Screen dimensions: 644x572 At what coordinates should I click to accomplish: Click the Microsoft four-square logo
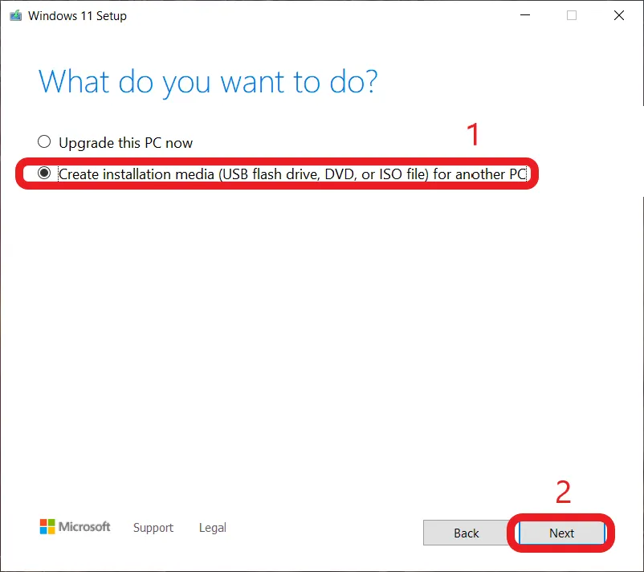[47, 527]
